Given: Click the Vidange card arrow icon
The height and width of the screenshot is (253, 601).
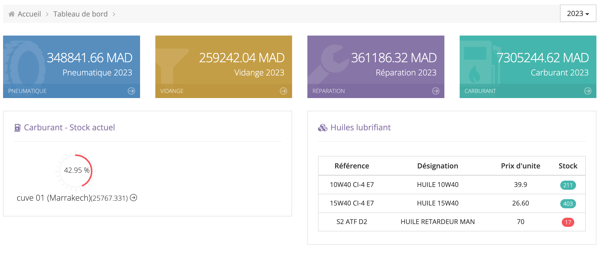Looking at the screenshot, I should [283, 91].
